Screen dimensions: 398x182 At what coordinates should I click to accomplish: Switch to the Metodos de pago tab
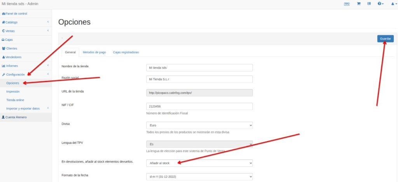point(94,52)
